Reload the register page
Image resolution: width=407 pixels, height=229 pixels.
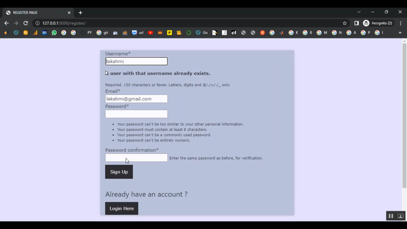tap(26, 23)
